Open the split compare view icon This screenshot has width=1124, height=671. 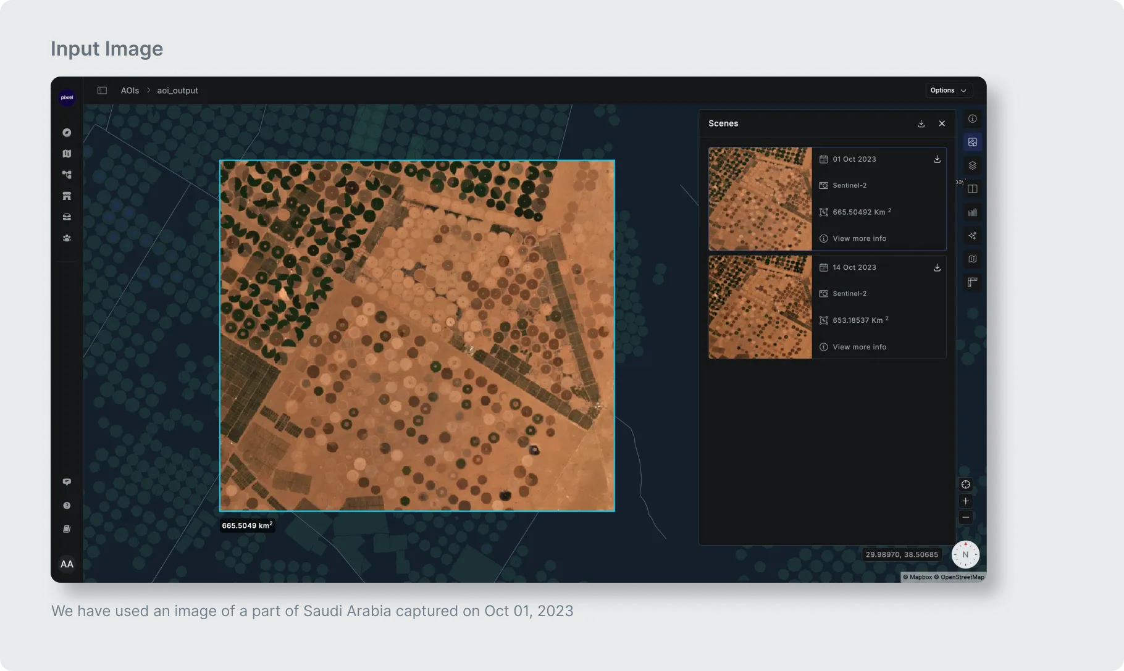(973, 189)
